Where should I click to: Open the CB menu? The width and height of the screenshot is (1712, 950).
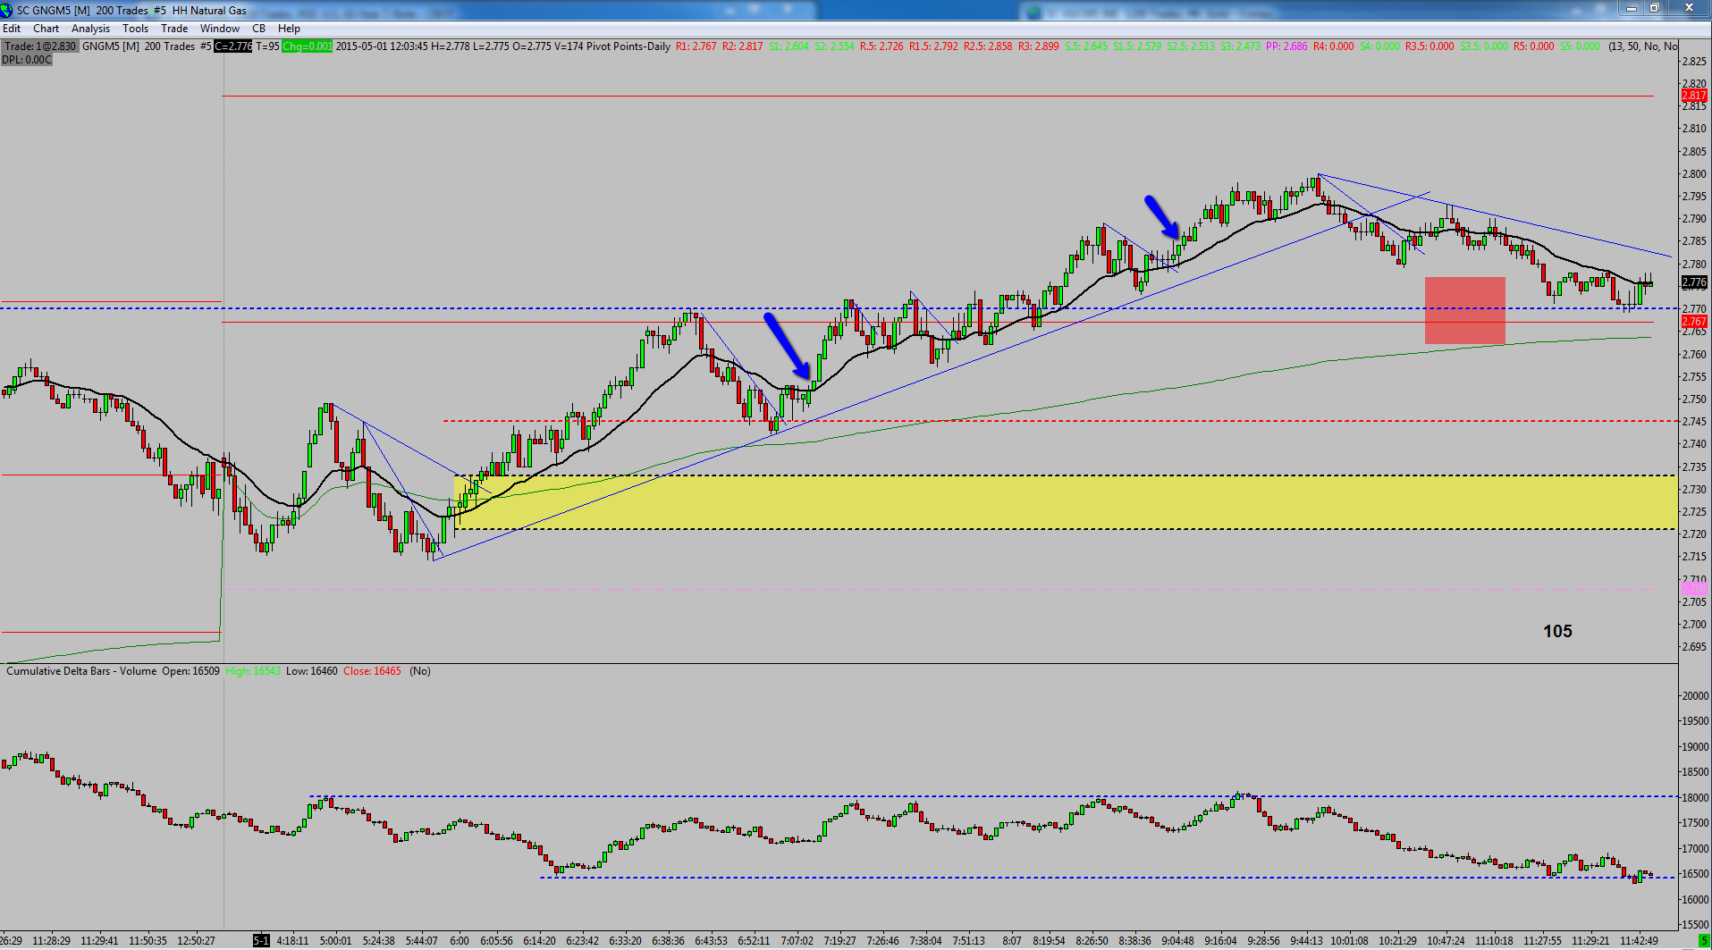(x=258, y=29)
